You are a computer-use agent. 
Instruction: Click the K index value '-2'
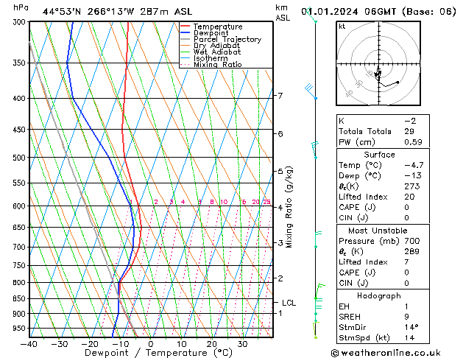(x=410, y=121)
